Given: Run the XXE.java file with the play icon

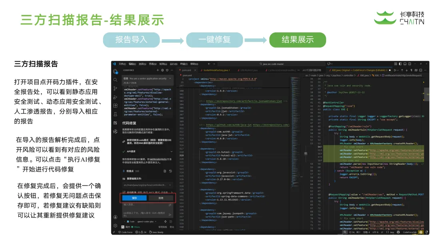Looking at the screenshot, I should tap(395, 70).
